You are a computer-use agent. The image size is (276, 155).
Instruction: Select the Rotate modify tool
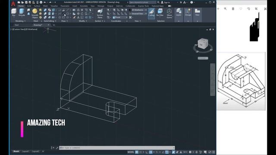pyautogui.click(x=82, y=14)
